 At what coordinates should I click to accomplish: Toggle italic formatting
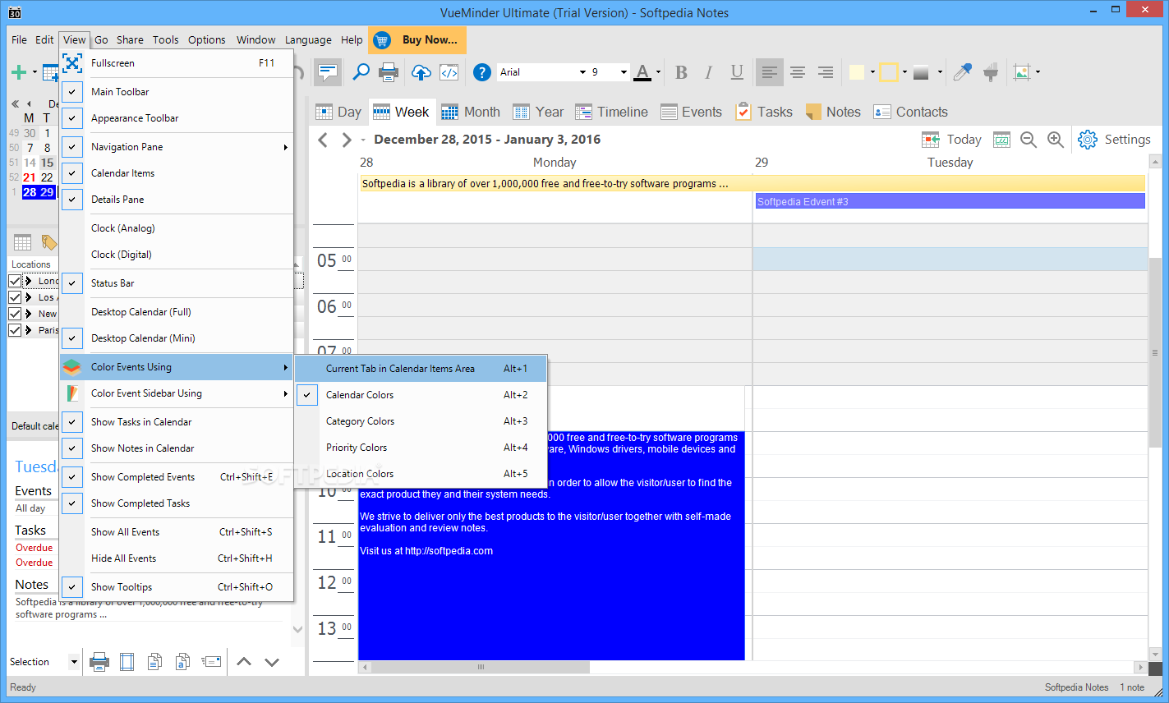tap(708, 72)
